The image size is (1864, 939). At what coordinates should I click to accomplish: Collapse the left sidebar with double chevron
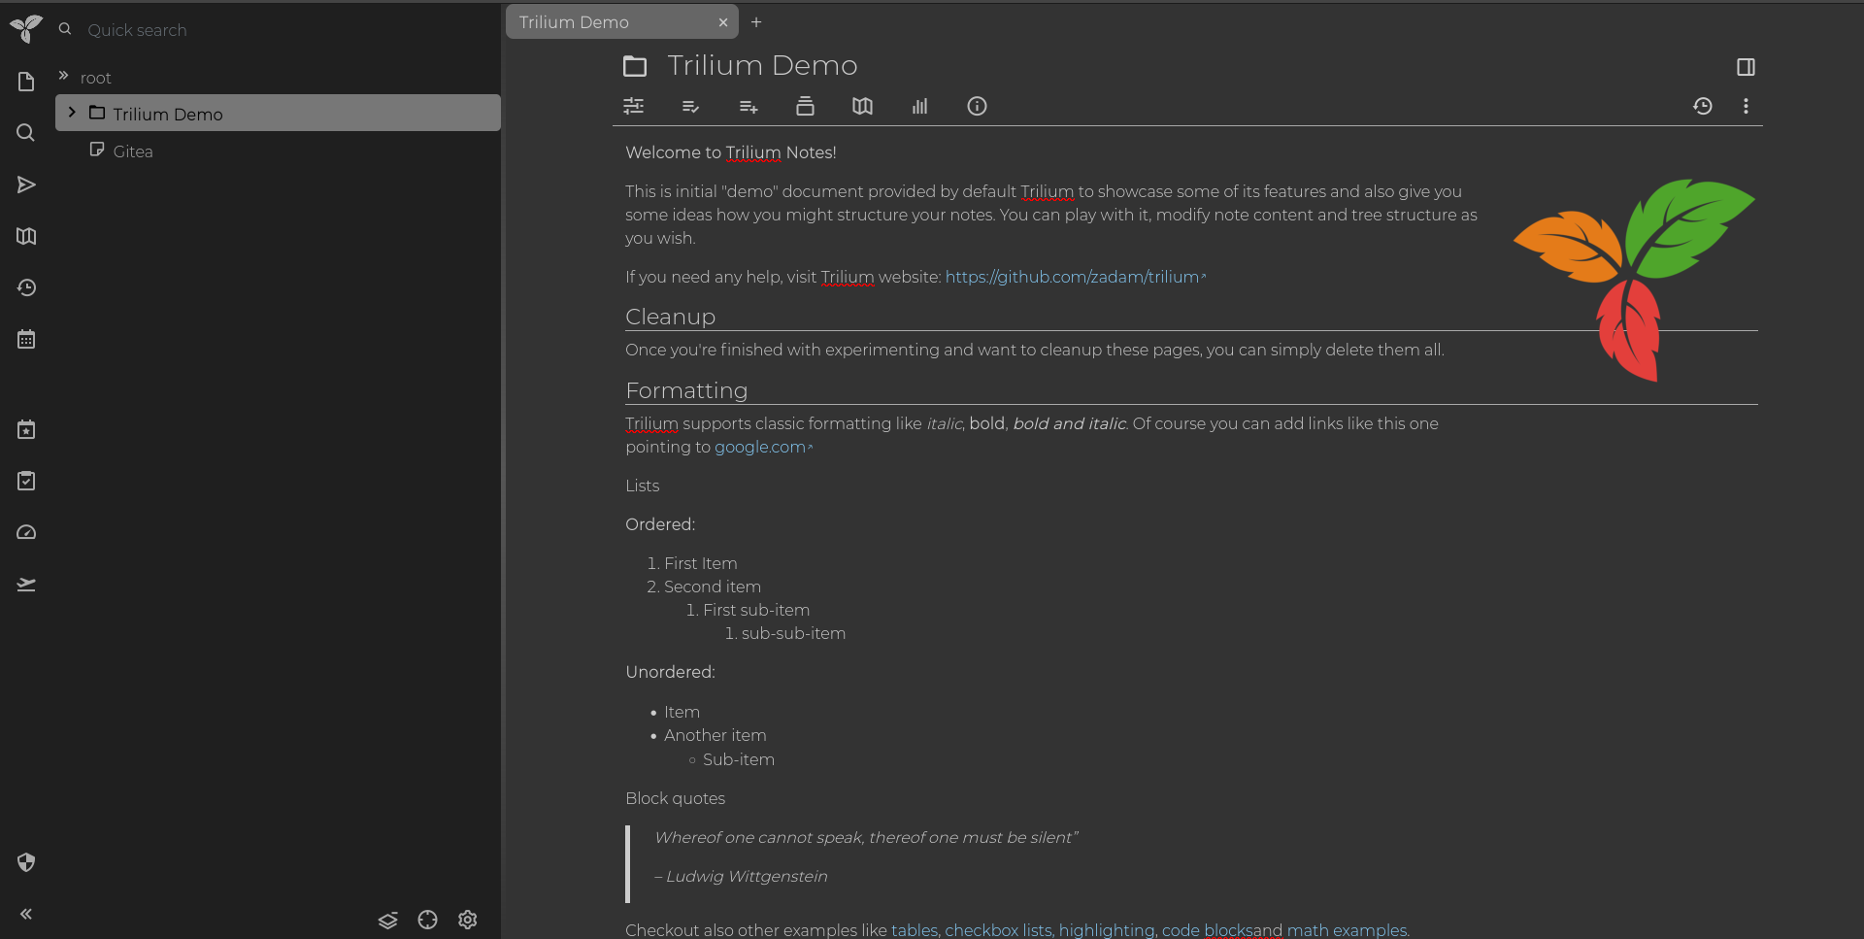tap(26, 914)
